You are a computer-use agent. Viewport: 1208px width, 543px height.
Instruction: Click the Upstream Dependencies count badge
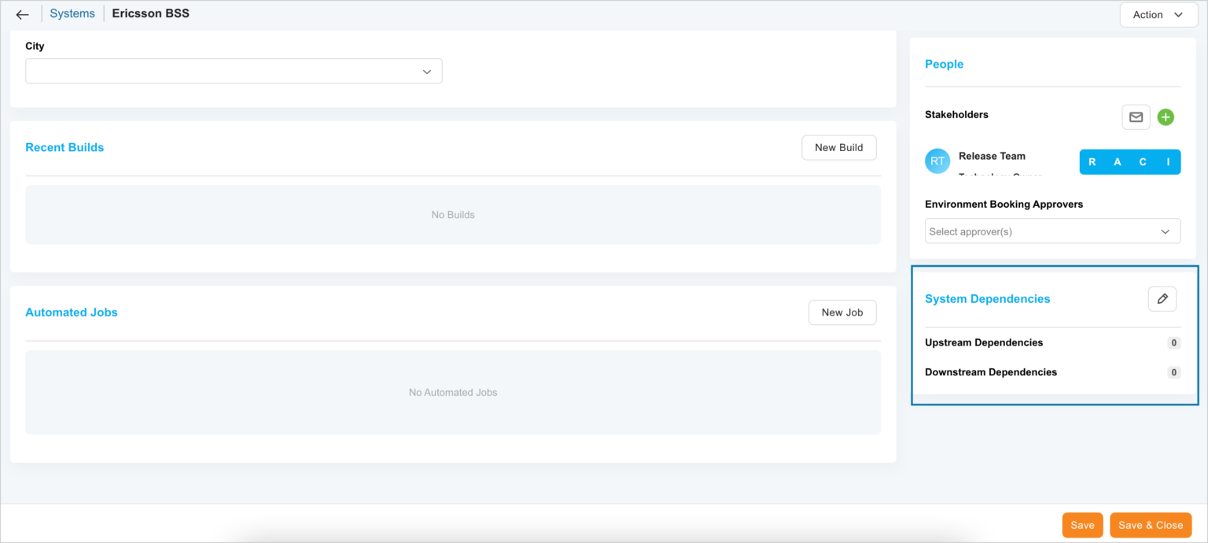pos(1173,343)
